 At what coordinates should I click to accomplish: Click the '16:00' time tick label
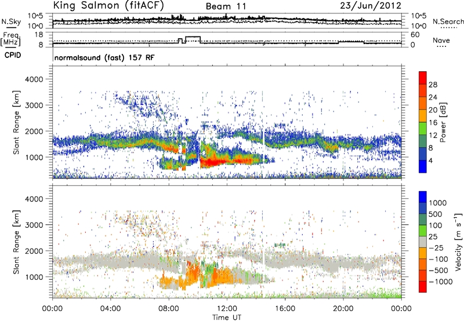tap(285, 309)
